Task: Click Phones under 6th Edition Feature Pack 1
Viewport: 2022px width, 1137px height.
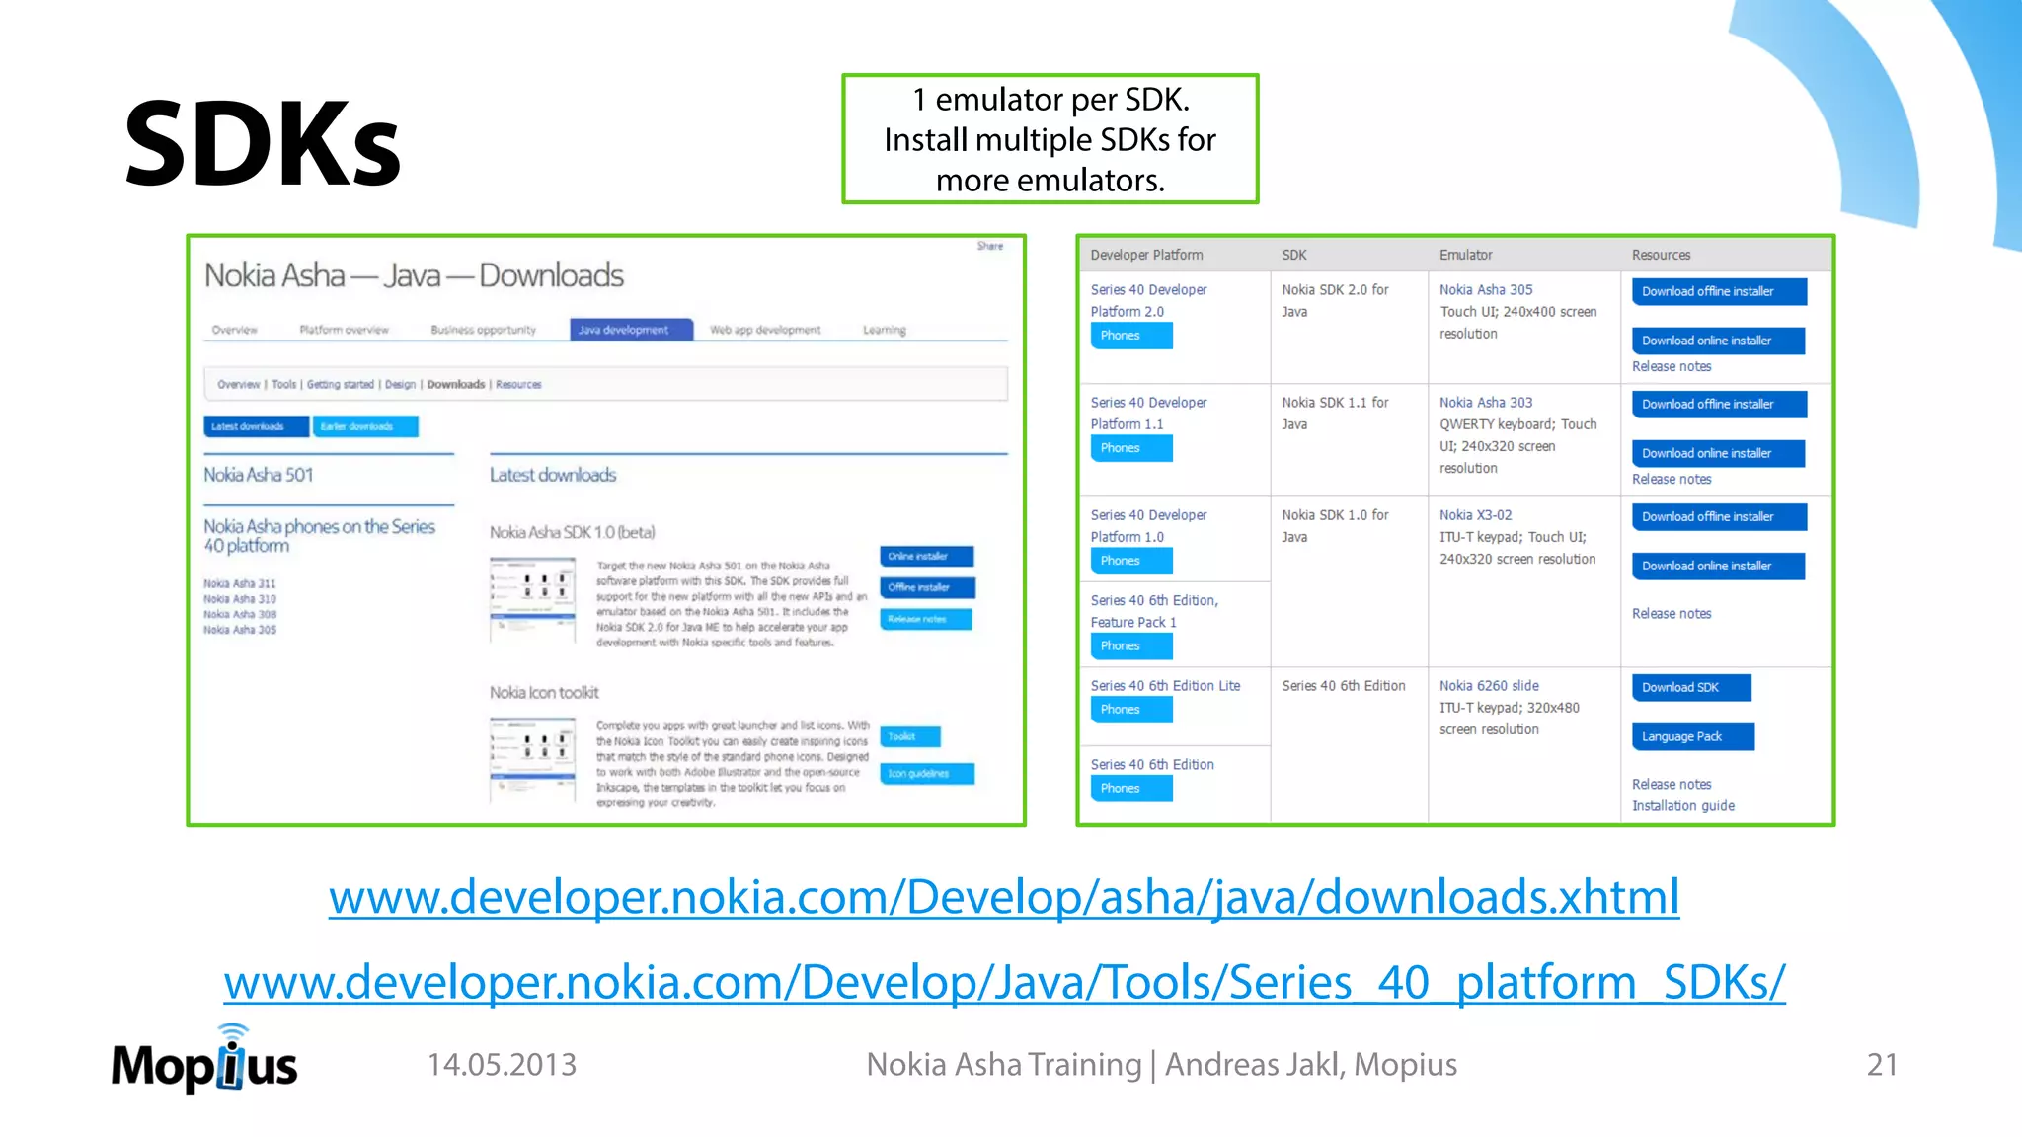Action: click(x=1131, y=646)
